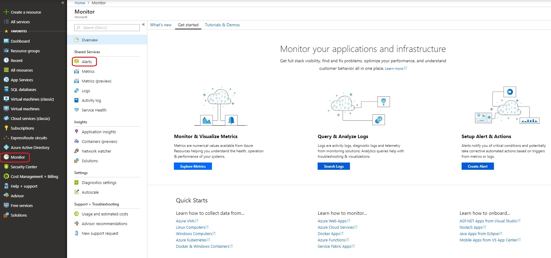The height and width of the screenshot is (258, 551).
Task: Select Overview in the Monitor menu
Action: click(x=107, y=40)
